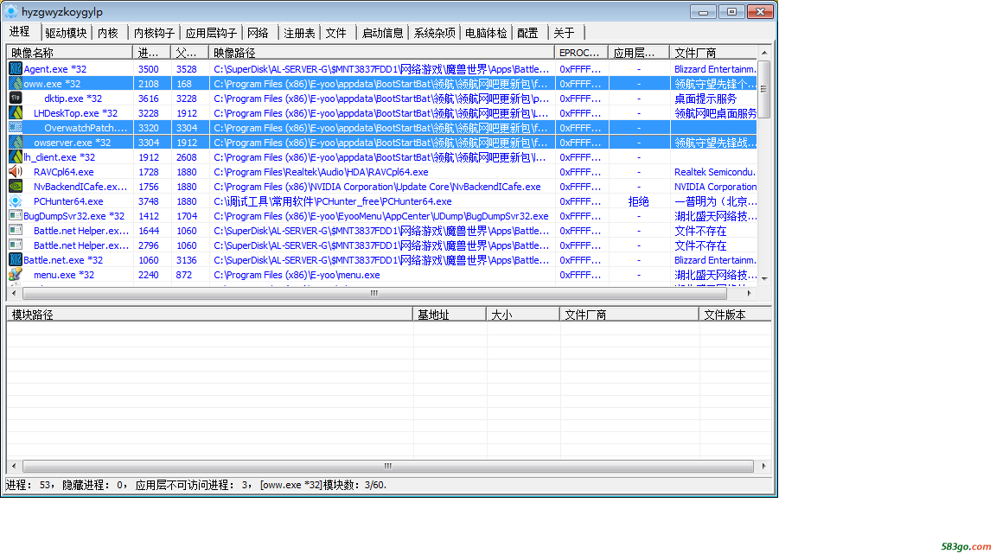Click the OverwatchPatch process icon

pos(16,128)
